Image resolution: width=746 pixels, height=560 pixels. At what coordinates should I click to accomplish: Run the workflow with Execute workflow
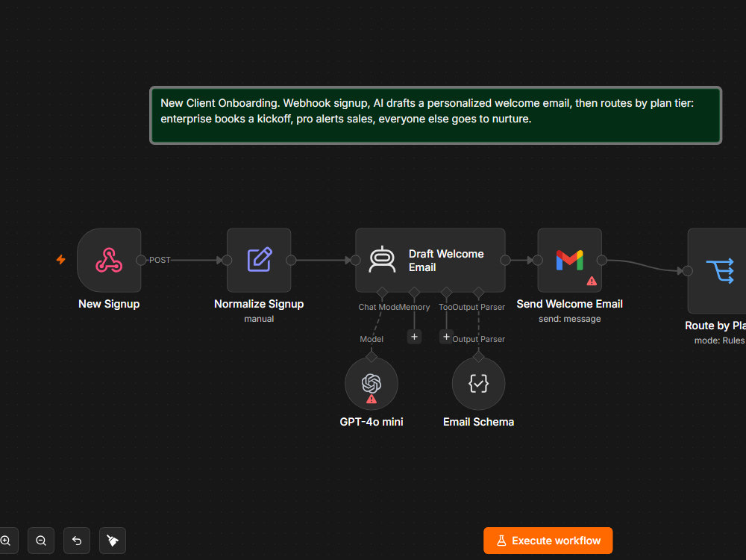[548, 541]
